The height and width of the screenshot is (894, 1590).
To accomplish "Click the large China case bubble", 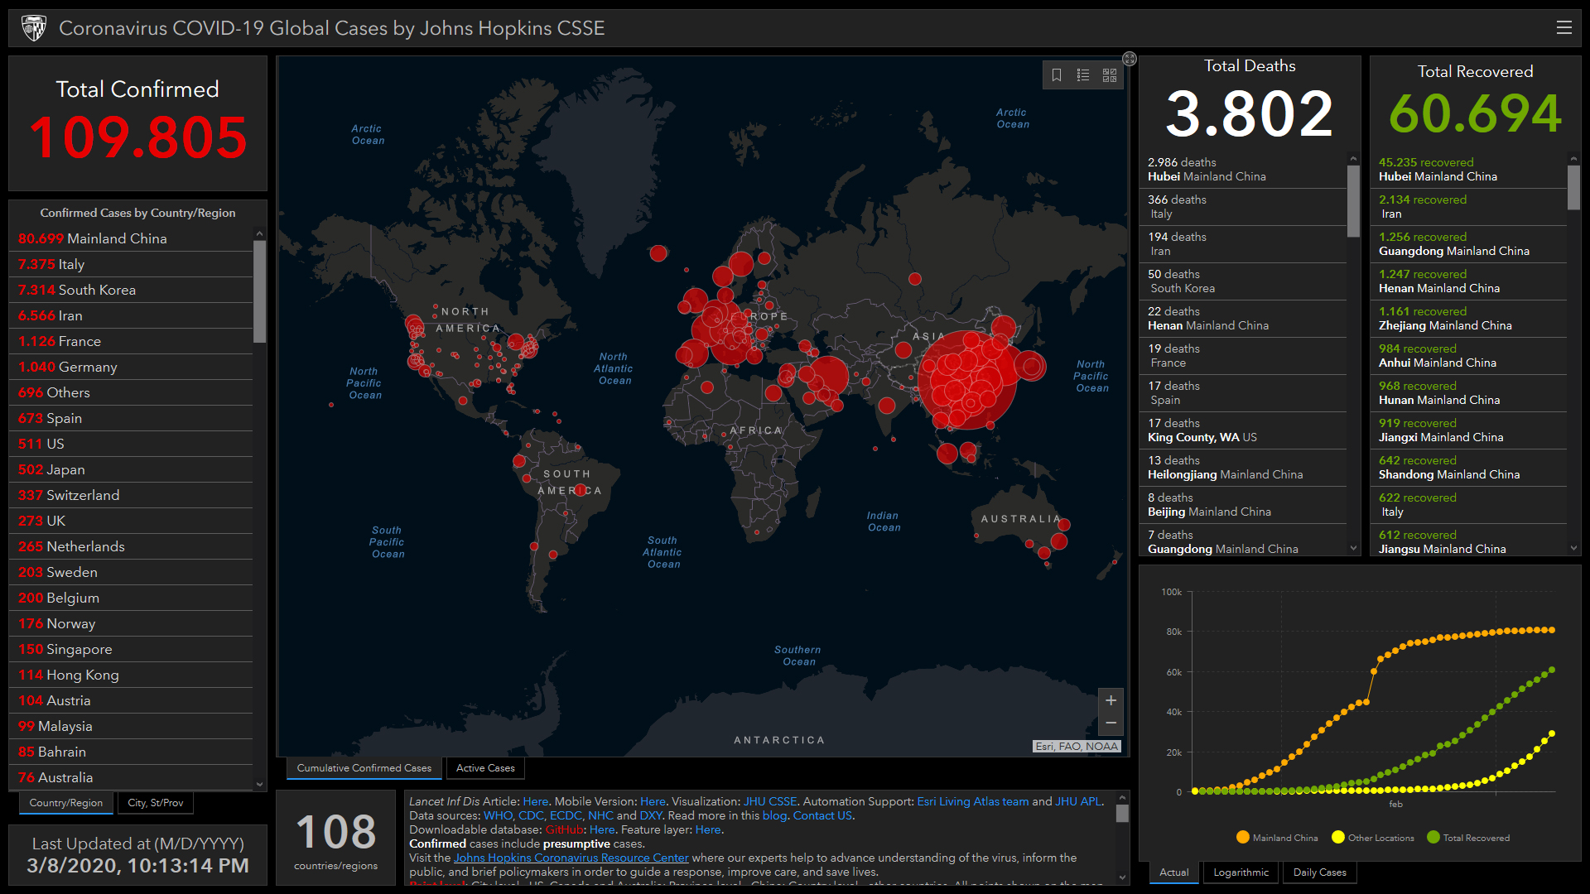I will [x=967, y=380].
